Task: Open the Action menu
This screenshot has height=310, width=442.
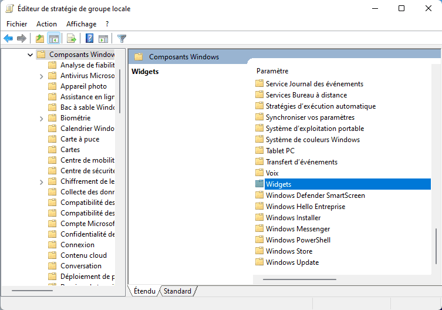Action: (x=46, y=24)
